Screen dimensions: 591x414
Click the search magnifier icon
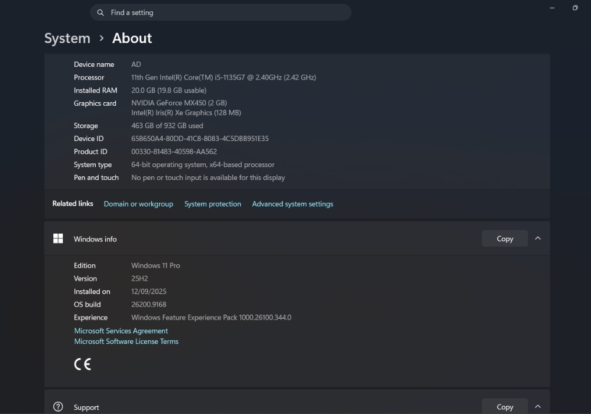[x=100, y=12]
